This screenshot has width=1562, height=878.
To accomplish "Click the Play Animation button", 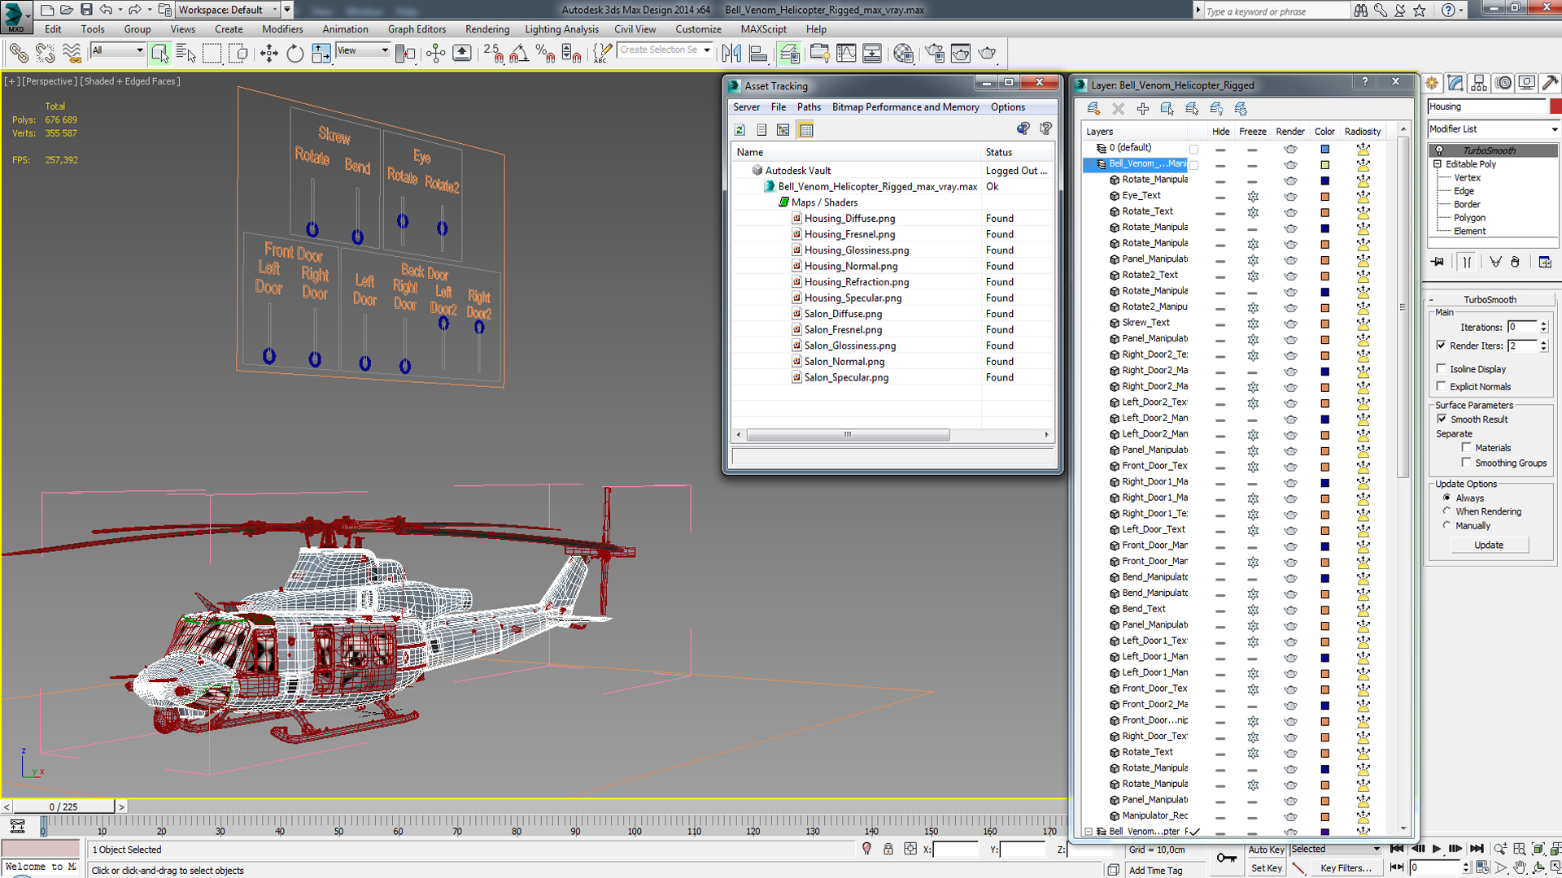I will click(x=1437, y=849).
